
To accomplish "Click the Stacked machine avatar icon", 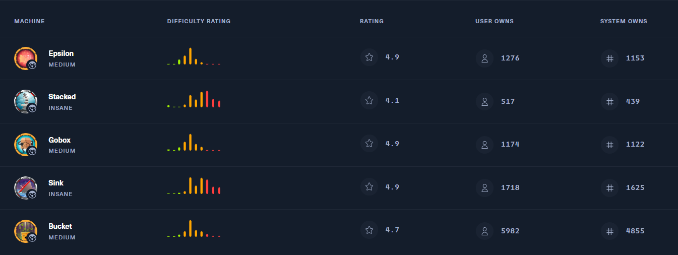I will pos(25,102).
